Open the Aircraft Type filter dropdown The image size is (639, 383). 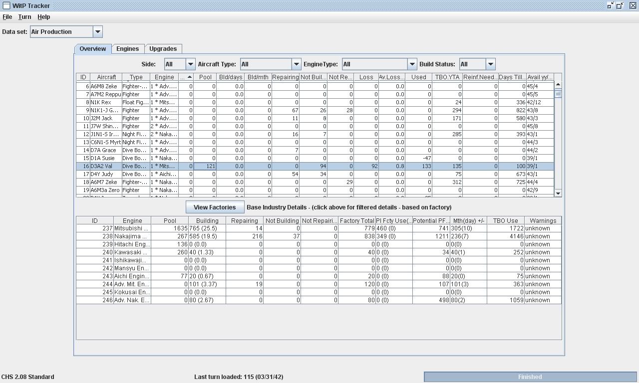pos(271,64)
